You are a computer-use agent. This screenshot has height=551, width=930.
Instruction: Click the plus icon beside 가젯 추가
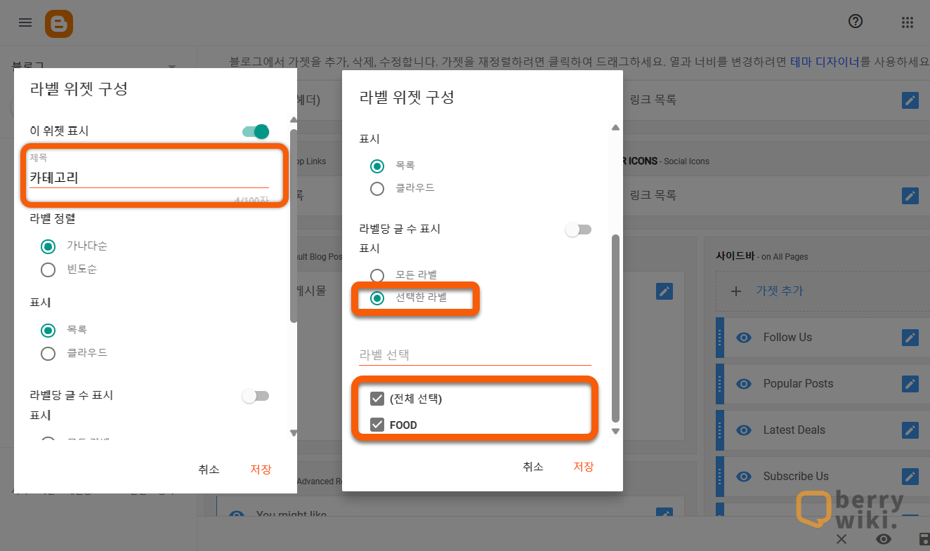736,291
